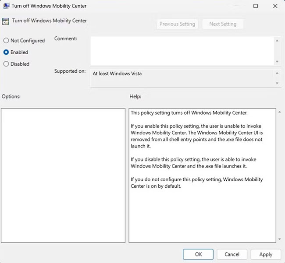Click the Supported on text field
285x263 pixels.
coord(182,78)
